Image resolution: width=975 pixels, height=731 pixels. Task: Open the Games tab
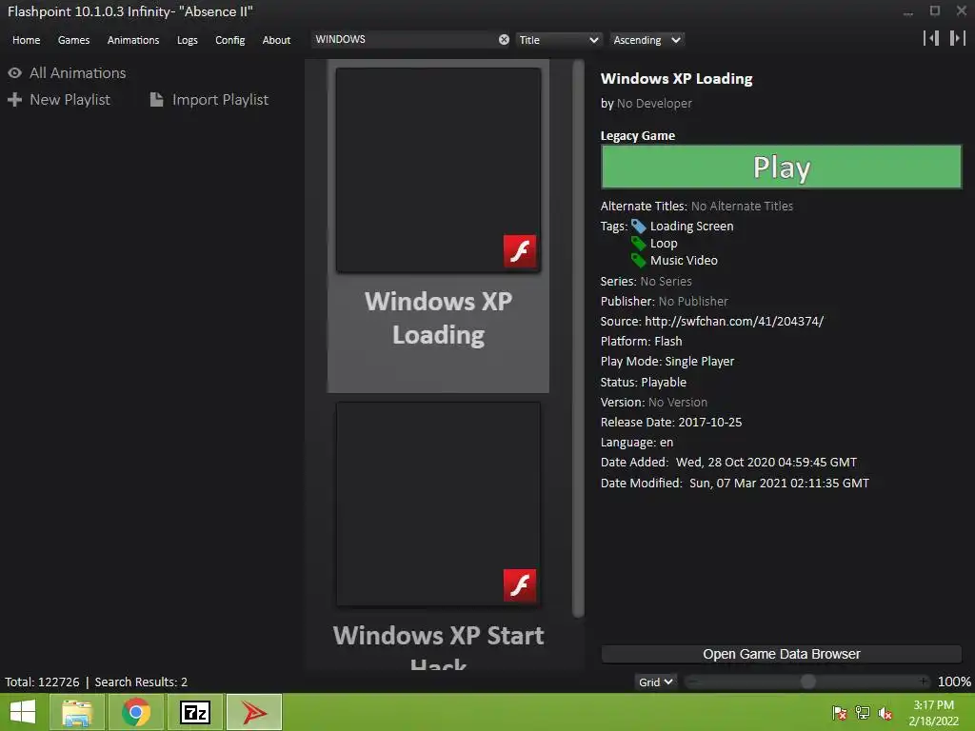[x=73, y=40]
